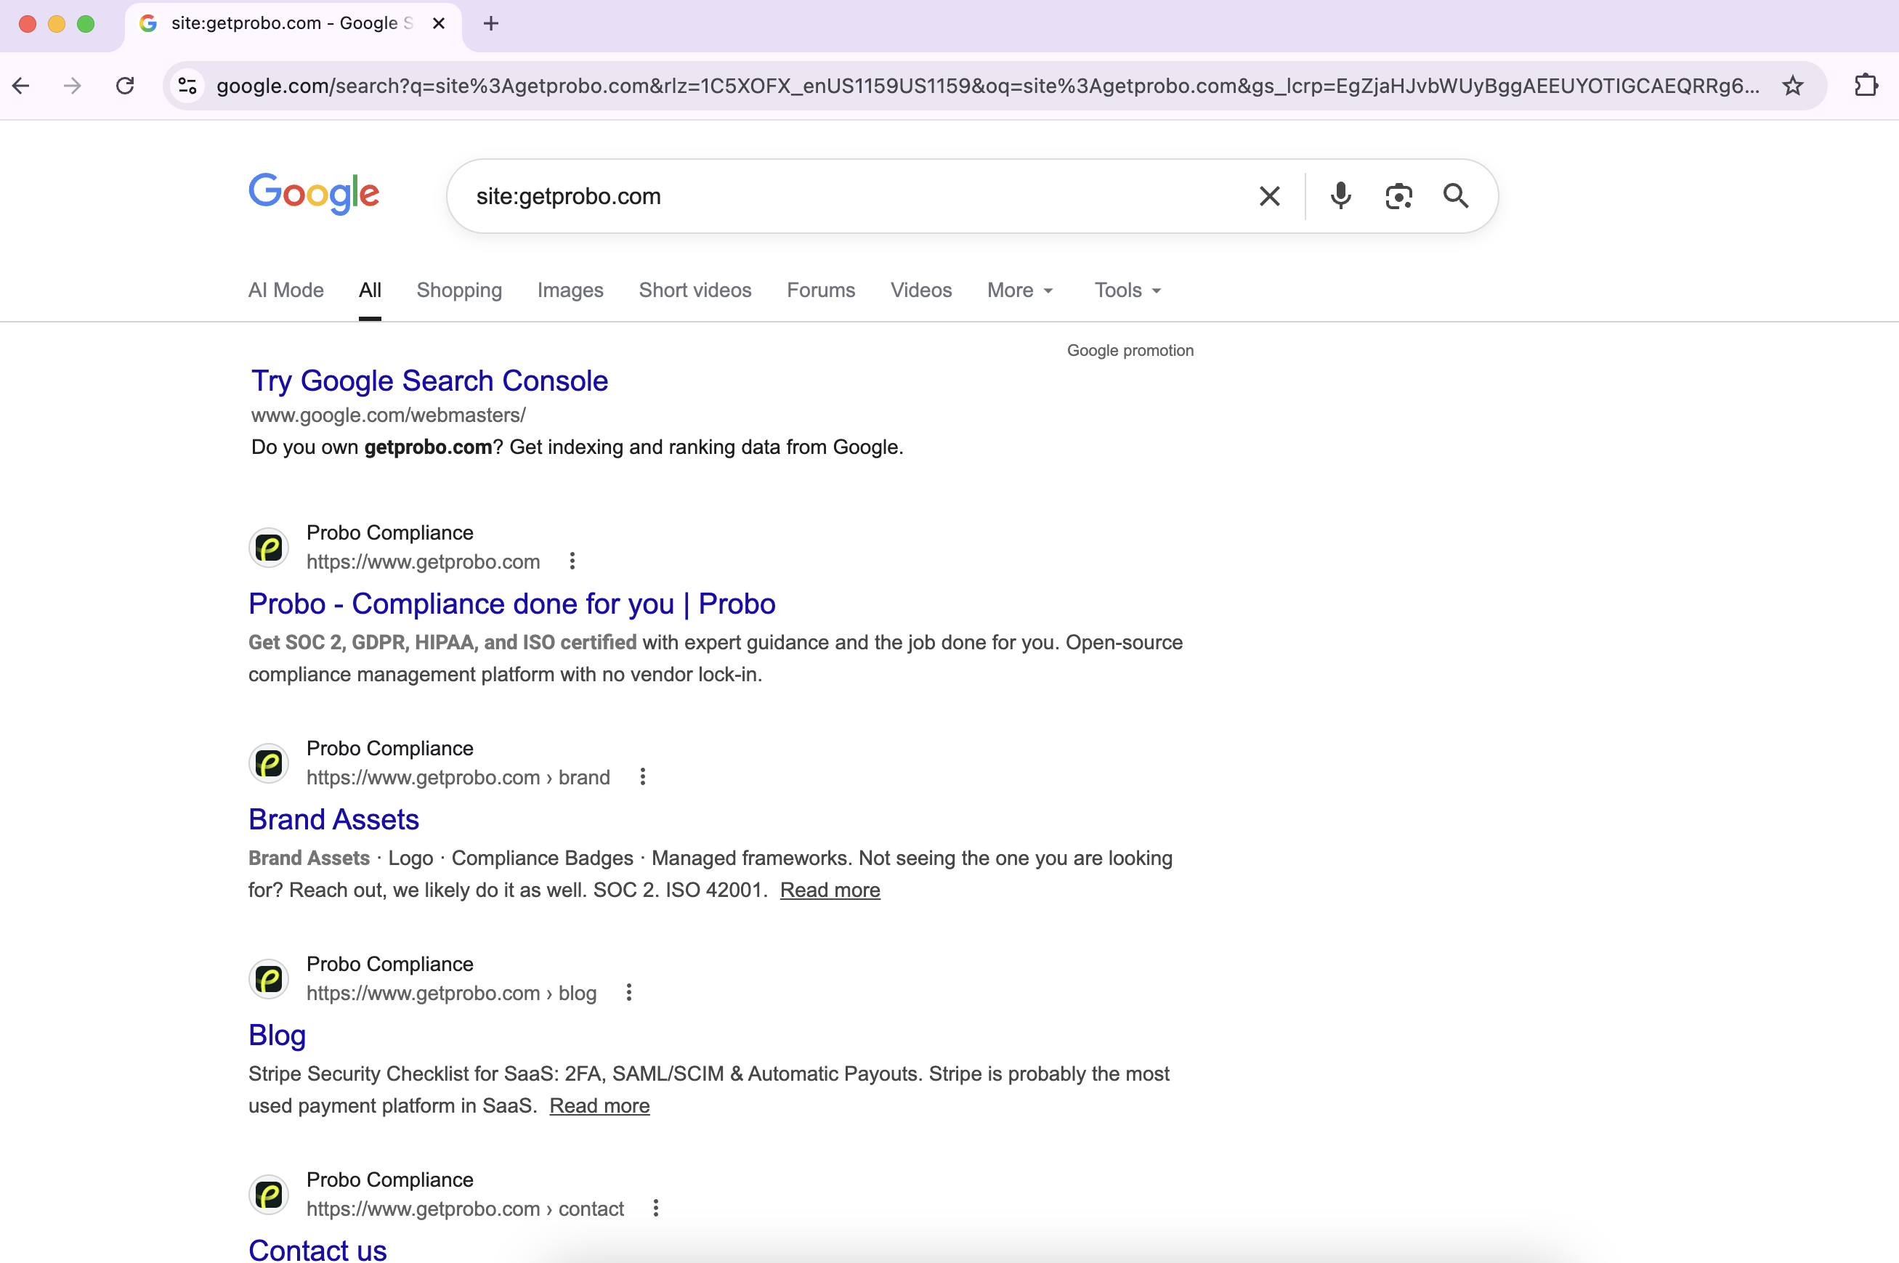
Task: Bookmark this page with the star icon
Action: coord(1791,86)
